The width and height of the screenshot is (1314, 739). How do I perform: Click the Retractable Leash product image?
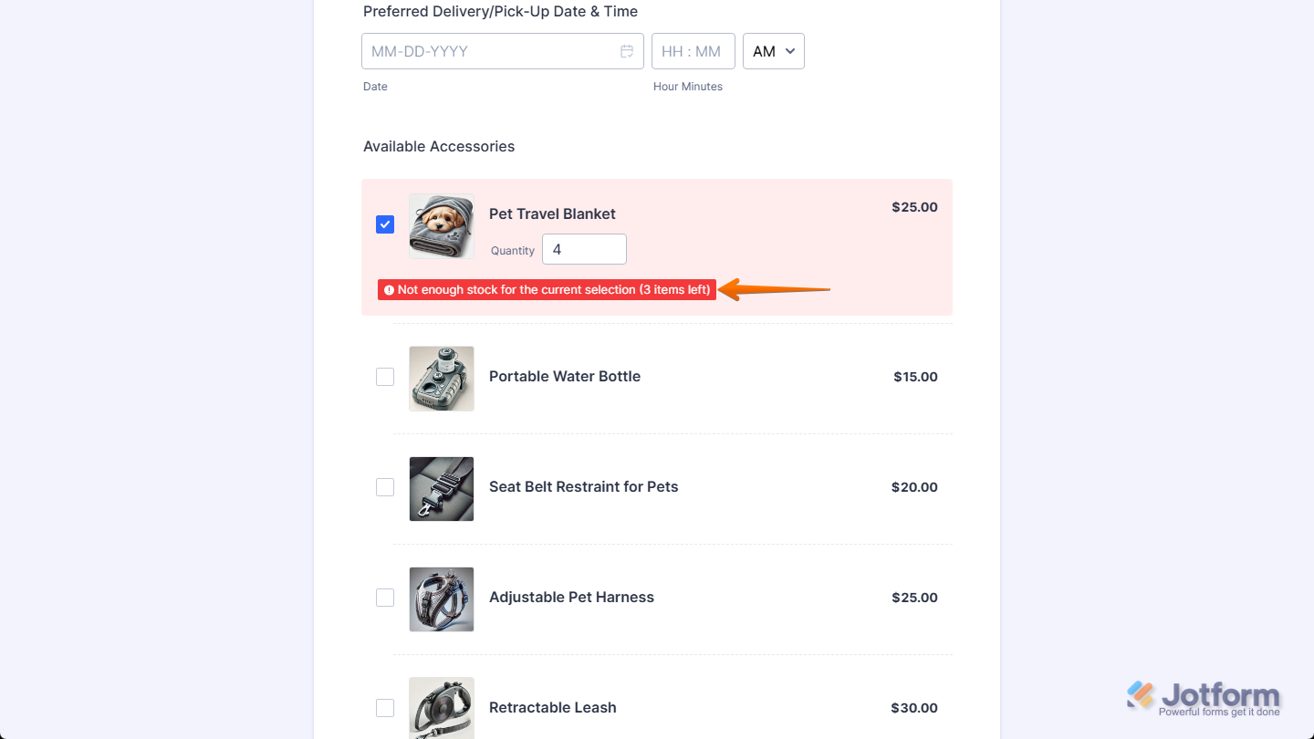(442, 708)
